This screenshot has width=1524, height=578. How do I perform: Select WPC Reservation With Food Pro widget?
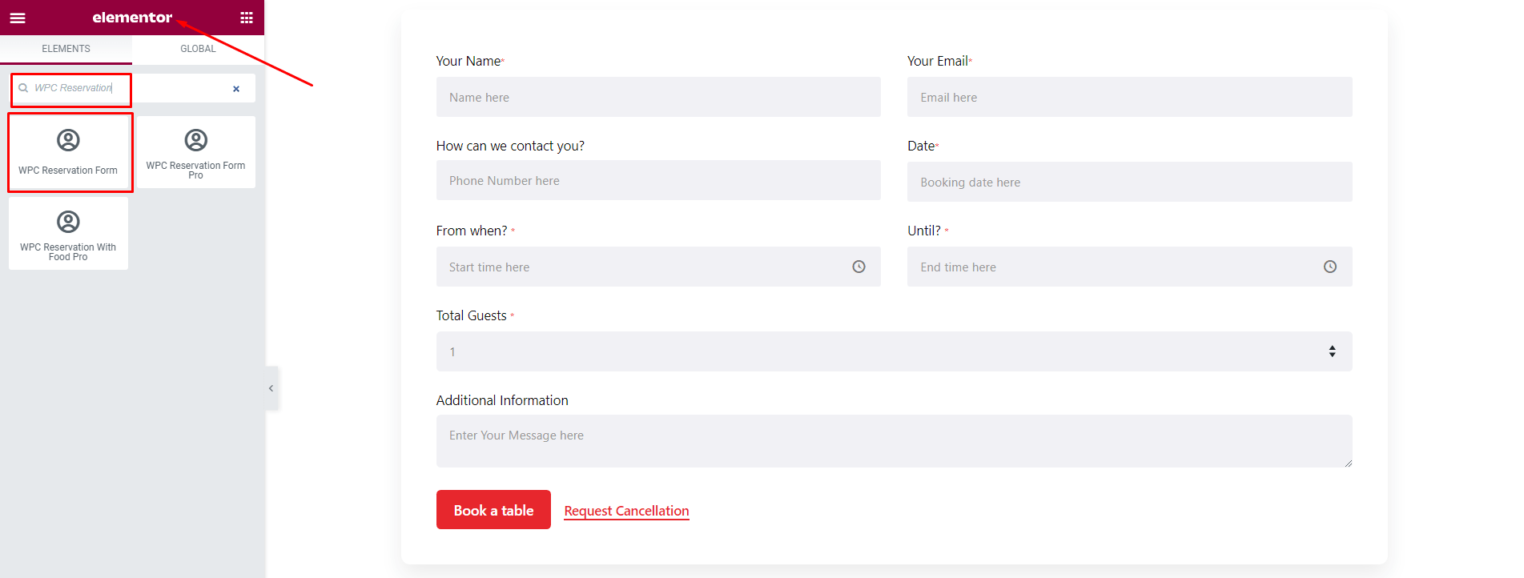pyautogui.click(x=68, y=234)
